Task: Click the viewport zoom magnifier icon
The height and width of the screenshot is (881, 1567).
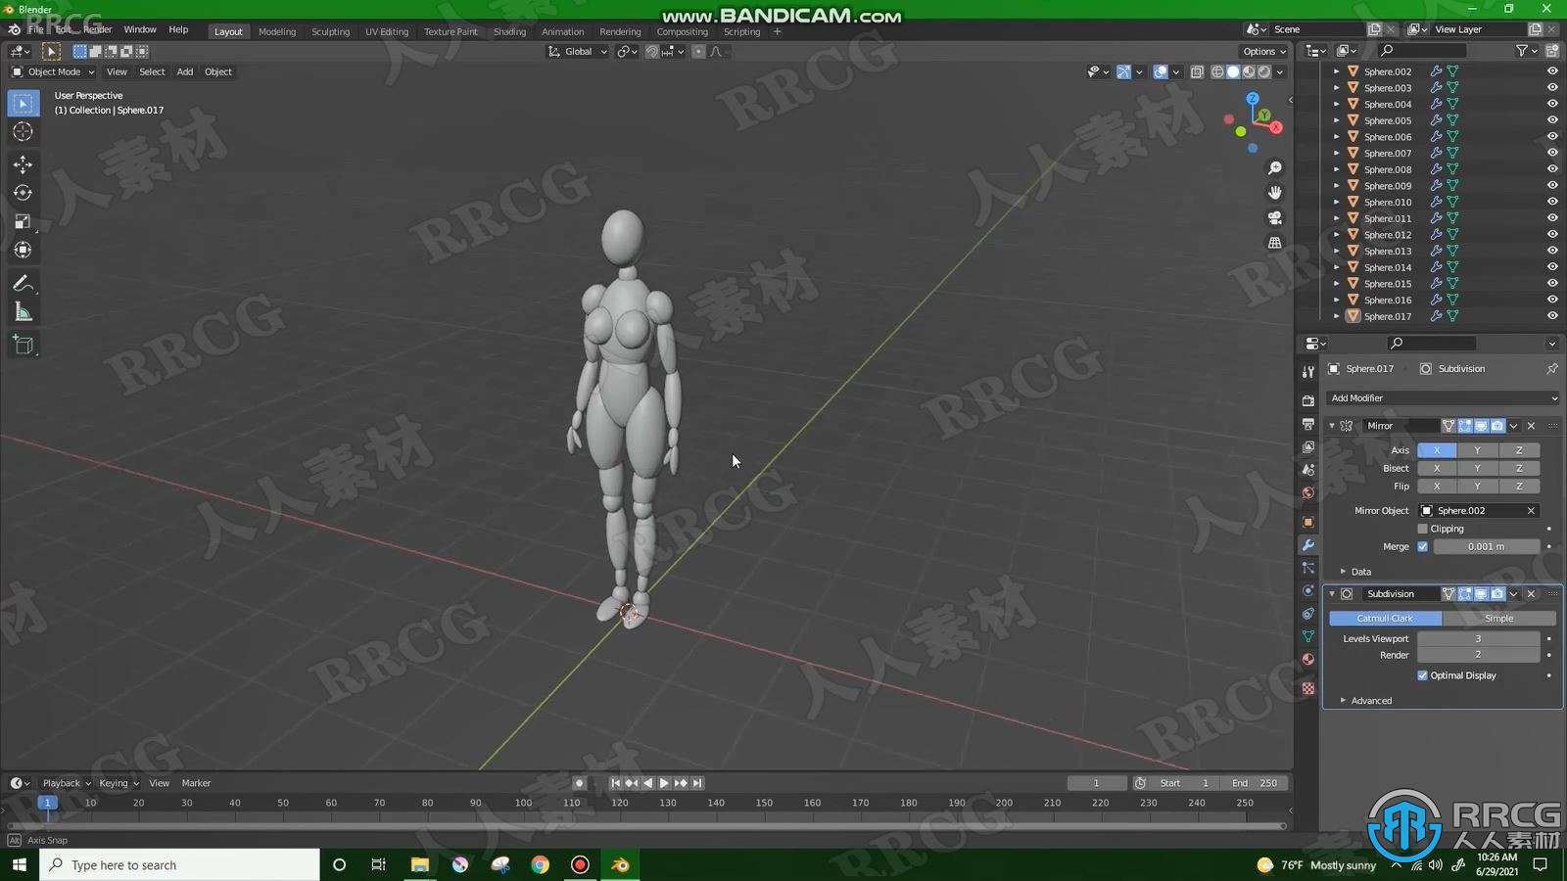Action: point(1274,168)
